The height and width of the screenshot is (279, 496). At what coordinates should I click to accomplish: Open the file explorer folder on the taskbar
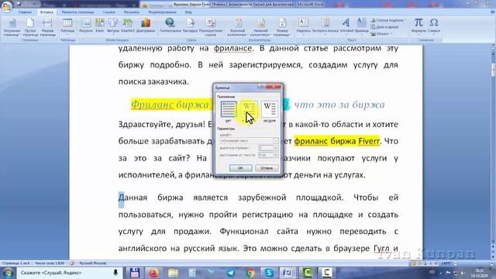click(173, 273)
